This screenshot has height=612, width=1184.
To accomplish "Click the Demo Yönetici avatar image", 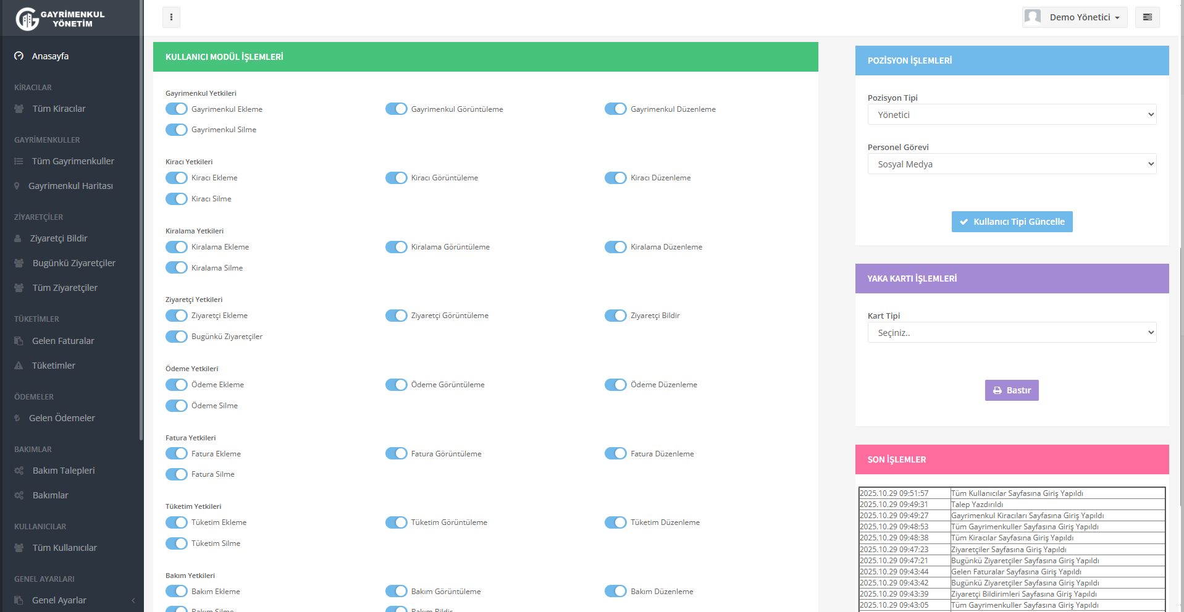I will click(x=1033, y=17).
